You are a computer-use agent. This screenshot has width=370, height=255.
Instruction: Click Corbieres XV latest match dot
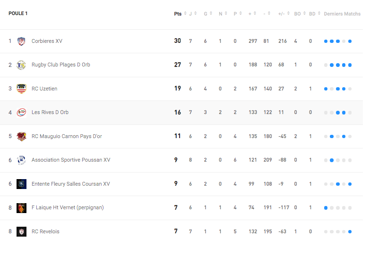point(350,41)
